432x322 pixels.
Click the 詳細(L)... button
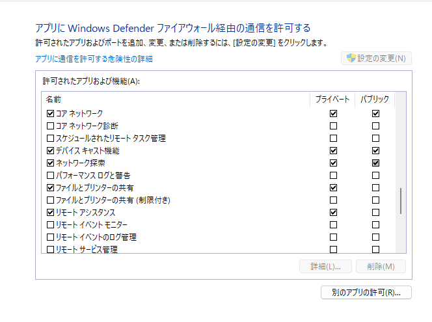325,267
